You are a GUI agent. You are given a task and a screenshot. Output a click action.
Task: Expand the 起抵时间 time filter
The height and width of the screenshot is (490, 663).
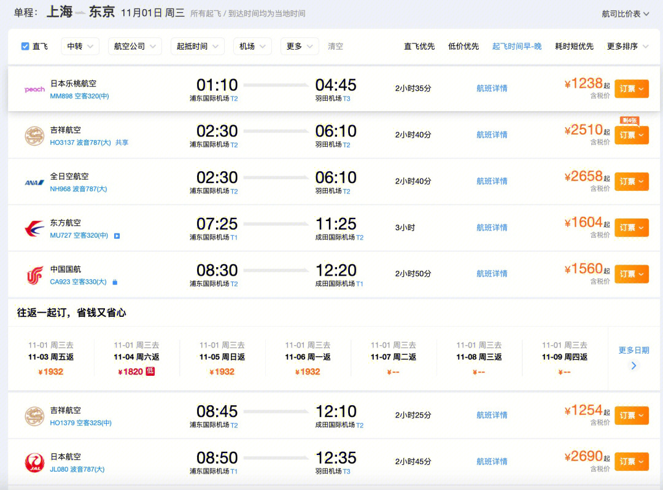(x=198, y=46)
